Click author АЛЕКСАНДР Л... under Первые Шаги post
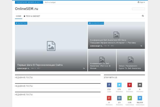The height and width of the screenshot is (107, 160). pyautogui.click(x=23, y=68)
